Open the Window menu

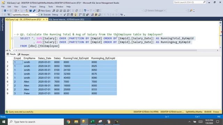coord(60,7)
